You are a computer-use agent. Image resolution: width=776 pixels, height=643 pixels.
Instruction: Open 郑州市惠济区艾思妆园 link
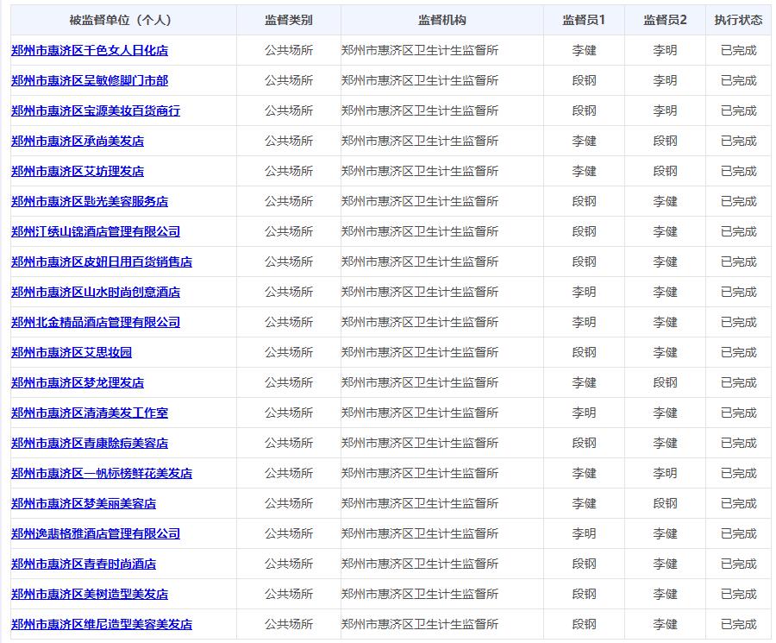(72, 352)
